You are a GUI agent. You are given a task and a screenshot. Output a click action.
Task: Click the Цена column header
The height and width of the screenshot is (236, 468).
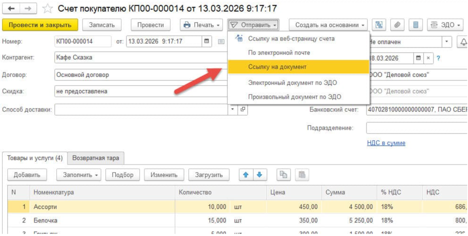pos(294,193)
